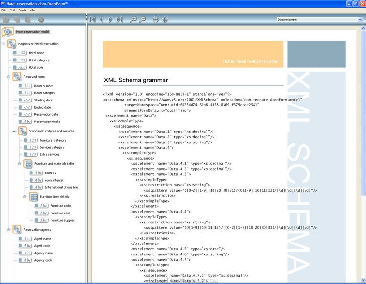Click the Reserved room group icon
This screenshot has width=366, height=284.
tap(17, 77)
